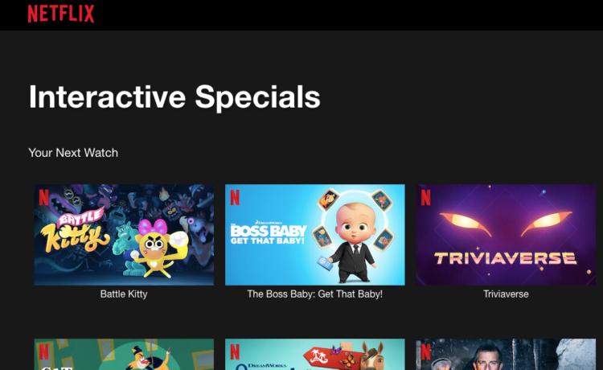This screenshot has width=603, height=370.
Task: Click the Triviaverse title caption
Action: (x=506, y=294)
